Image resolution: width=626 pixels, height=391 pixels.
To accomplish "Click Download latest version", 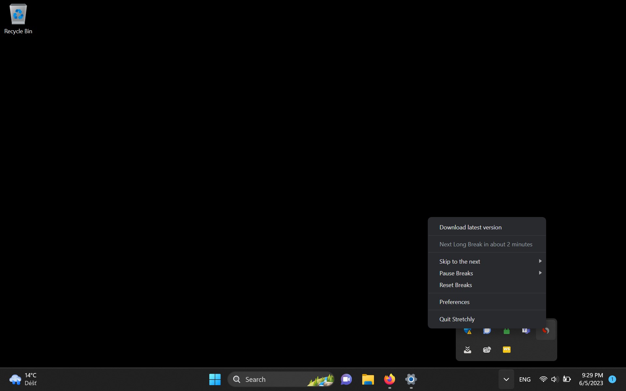I will point(470,227).
